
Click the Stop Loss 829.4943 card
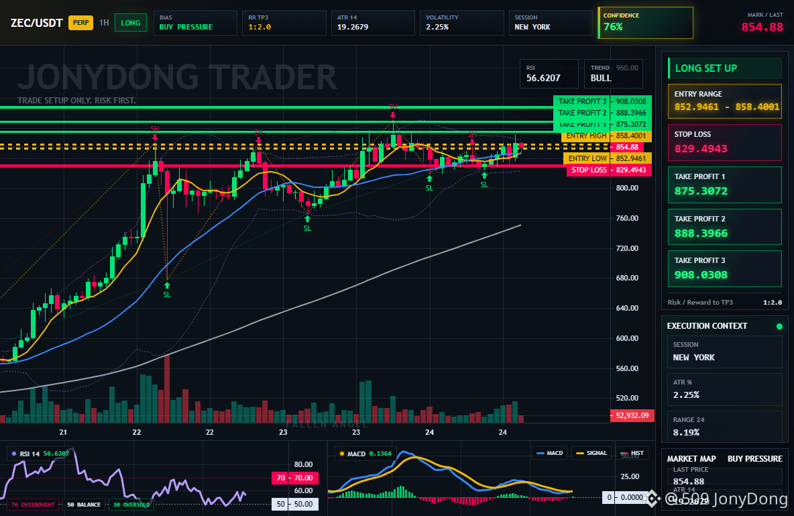(725, 142)
